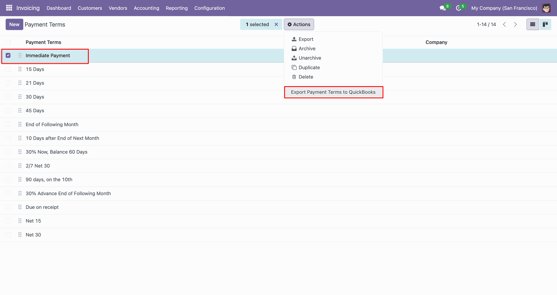Open the Net 30 payment term
Image resolution: width=557 pixels, height=295 pixels.
33,235
